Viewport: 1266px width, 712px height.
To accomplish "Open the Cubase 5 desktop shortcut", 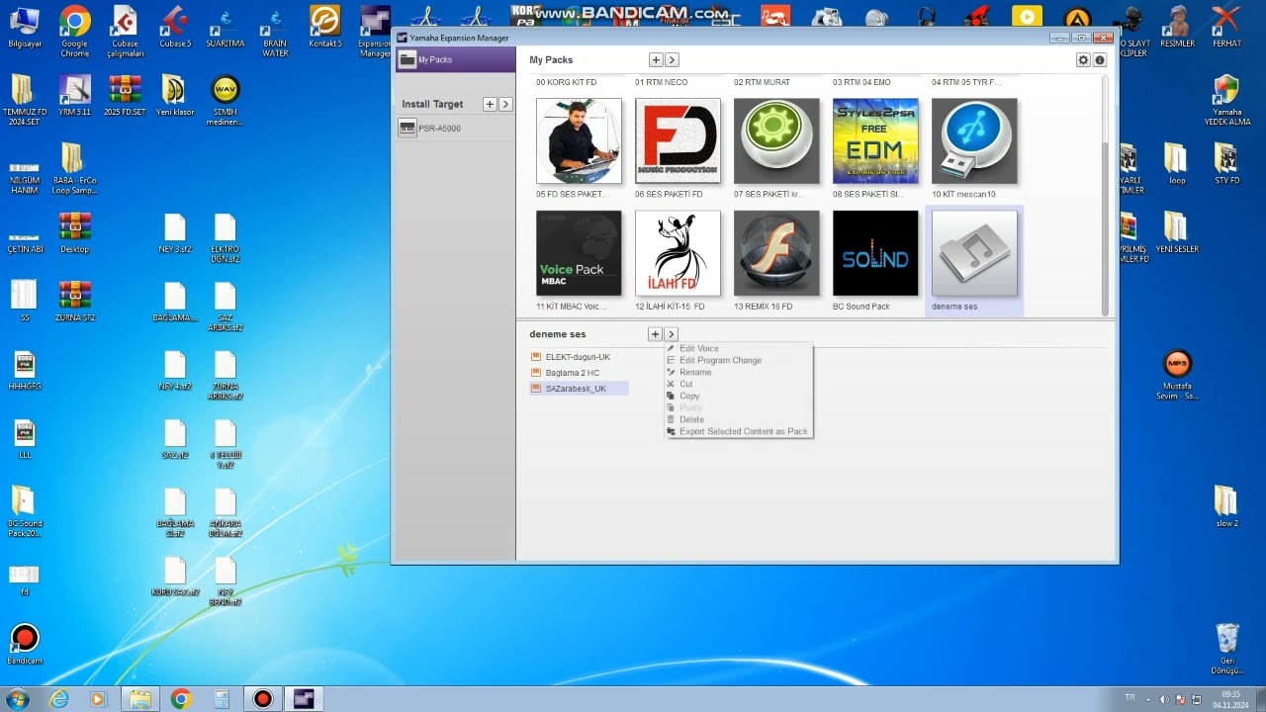I will (175, 27).
